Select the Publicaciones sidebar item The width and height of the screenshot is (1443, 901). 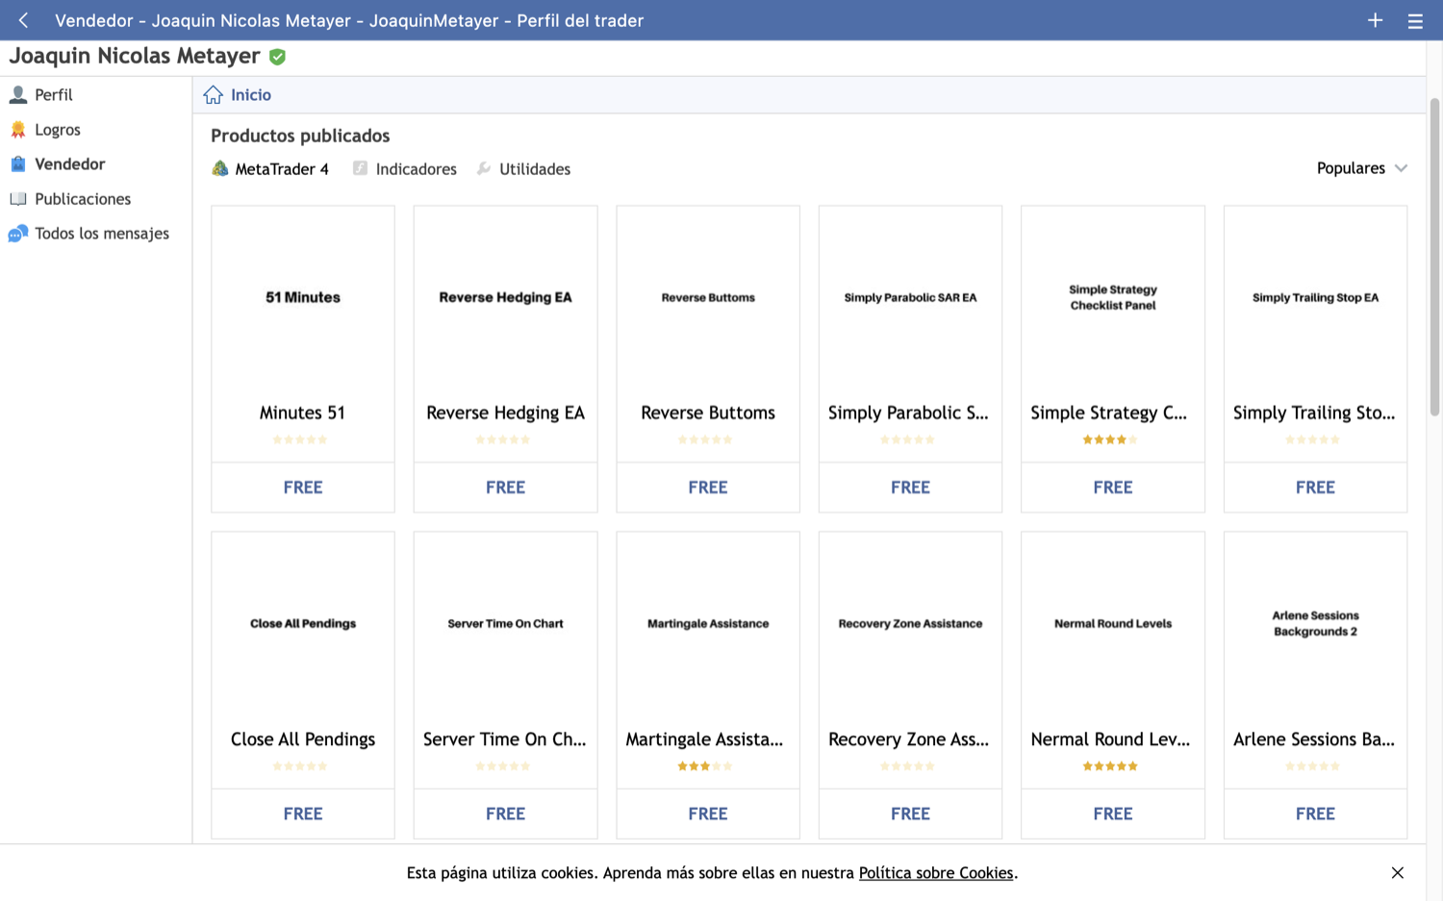[83, 198]
